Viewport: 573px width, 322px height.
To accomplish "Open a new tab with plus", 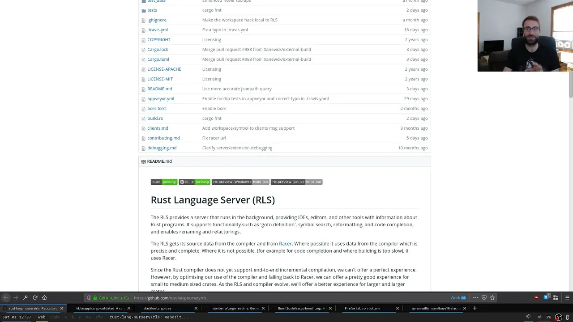I will pos(475,308).
